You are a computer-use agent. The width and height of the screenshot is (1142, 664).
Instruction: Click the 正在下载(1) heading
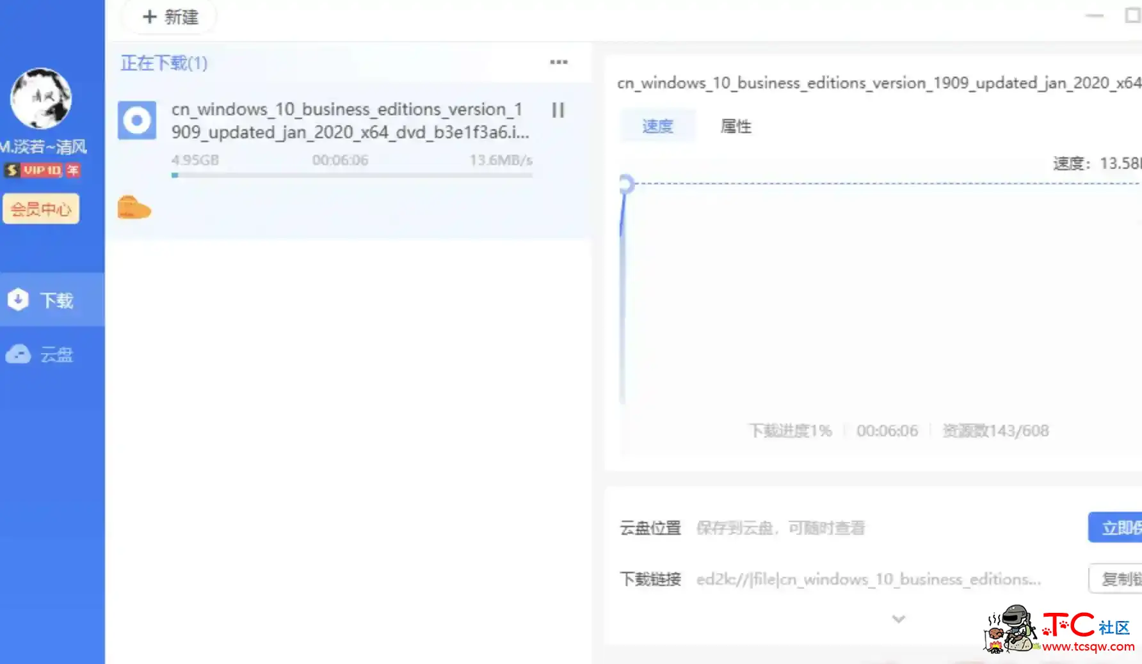[164, 63]
